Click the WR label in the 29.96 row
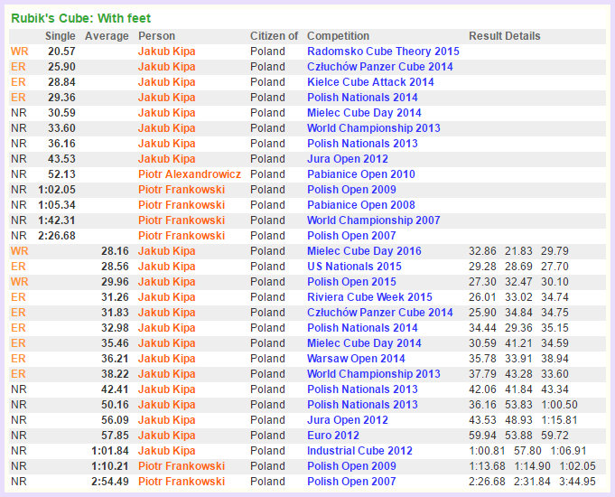This screenshot has height=497, width=615. (x=19, y=282)
